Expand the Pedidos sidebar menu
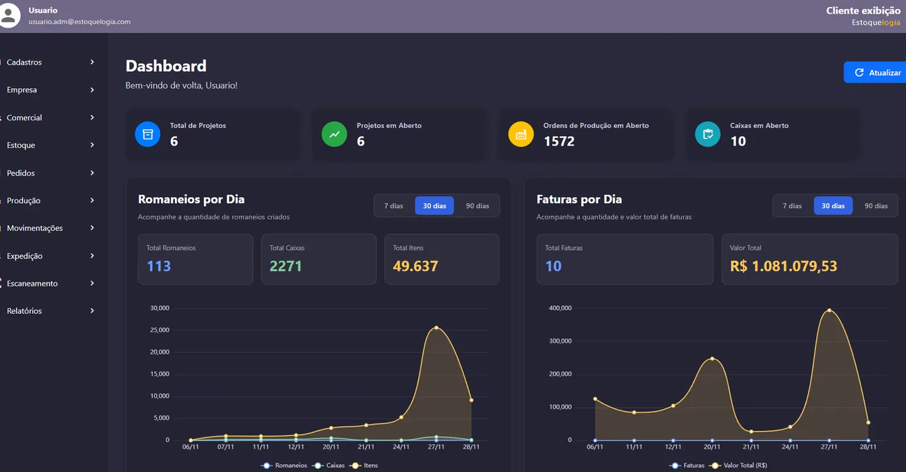This screenshot has width=906, height=472. [50, 173]
